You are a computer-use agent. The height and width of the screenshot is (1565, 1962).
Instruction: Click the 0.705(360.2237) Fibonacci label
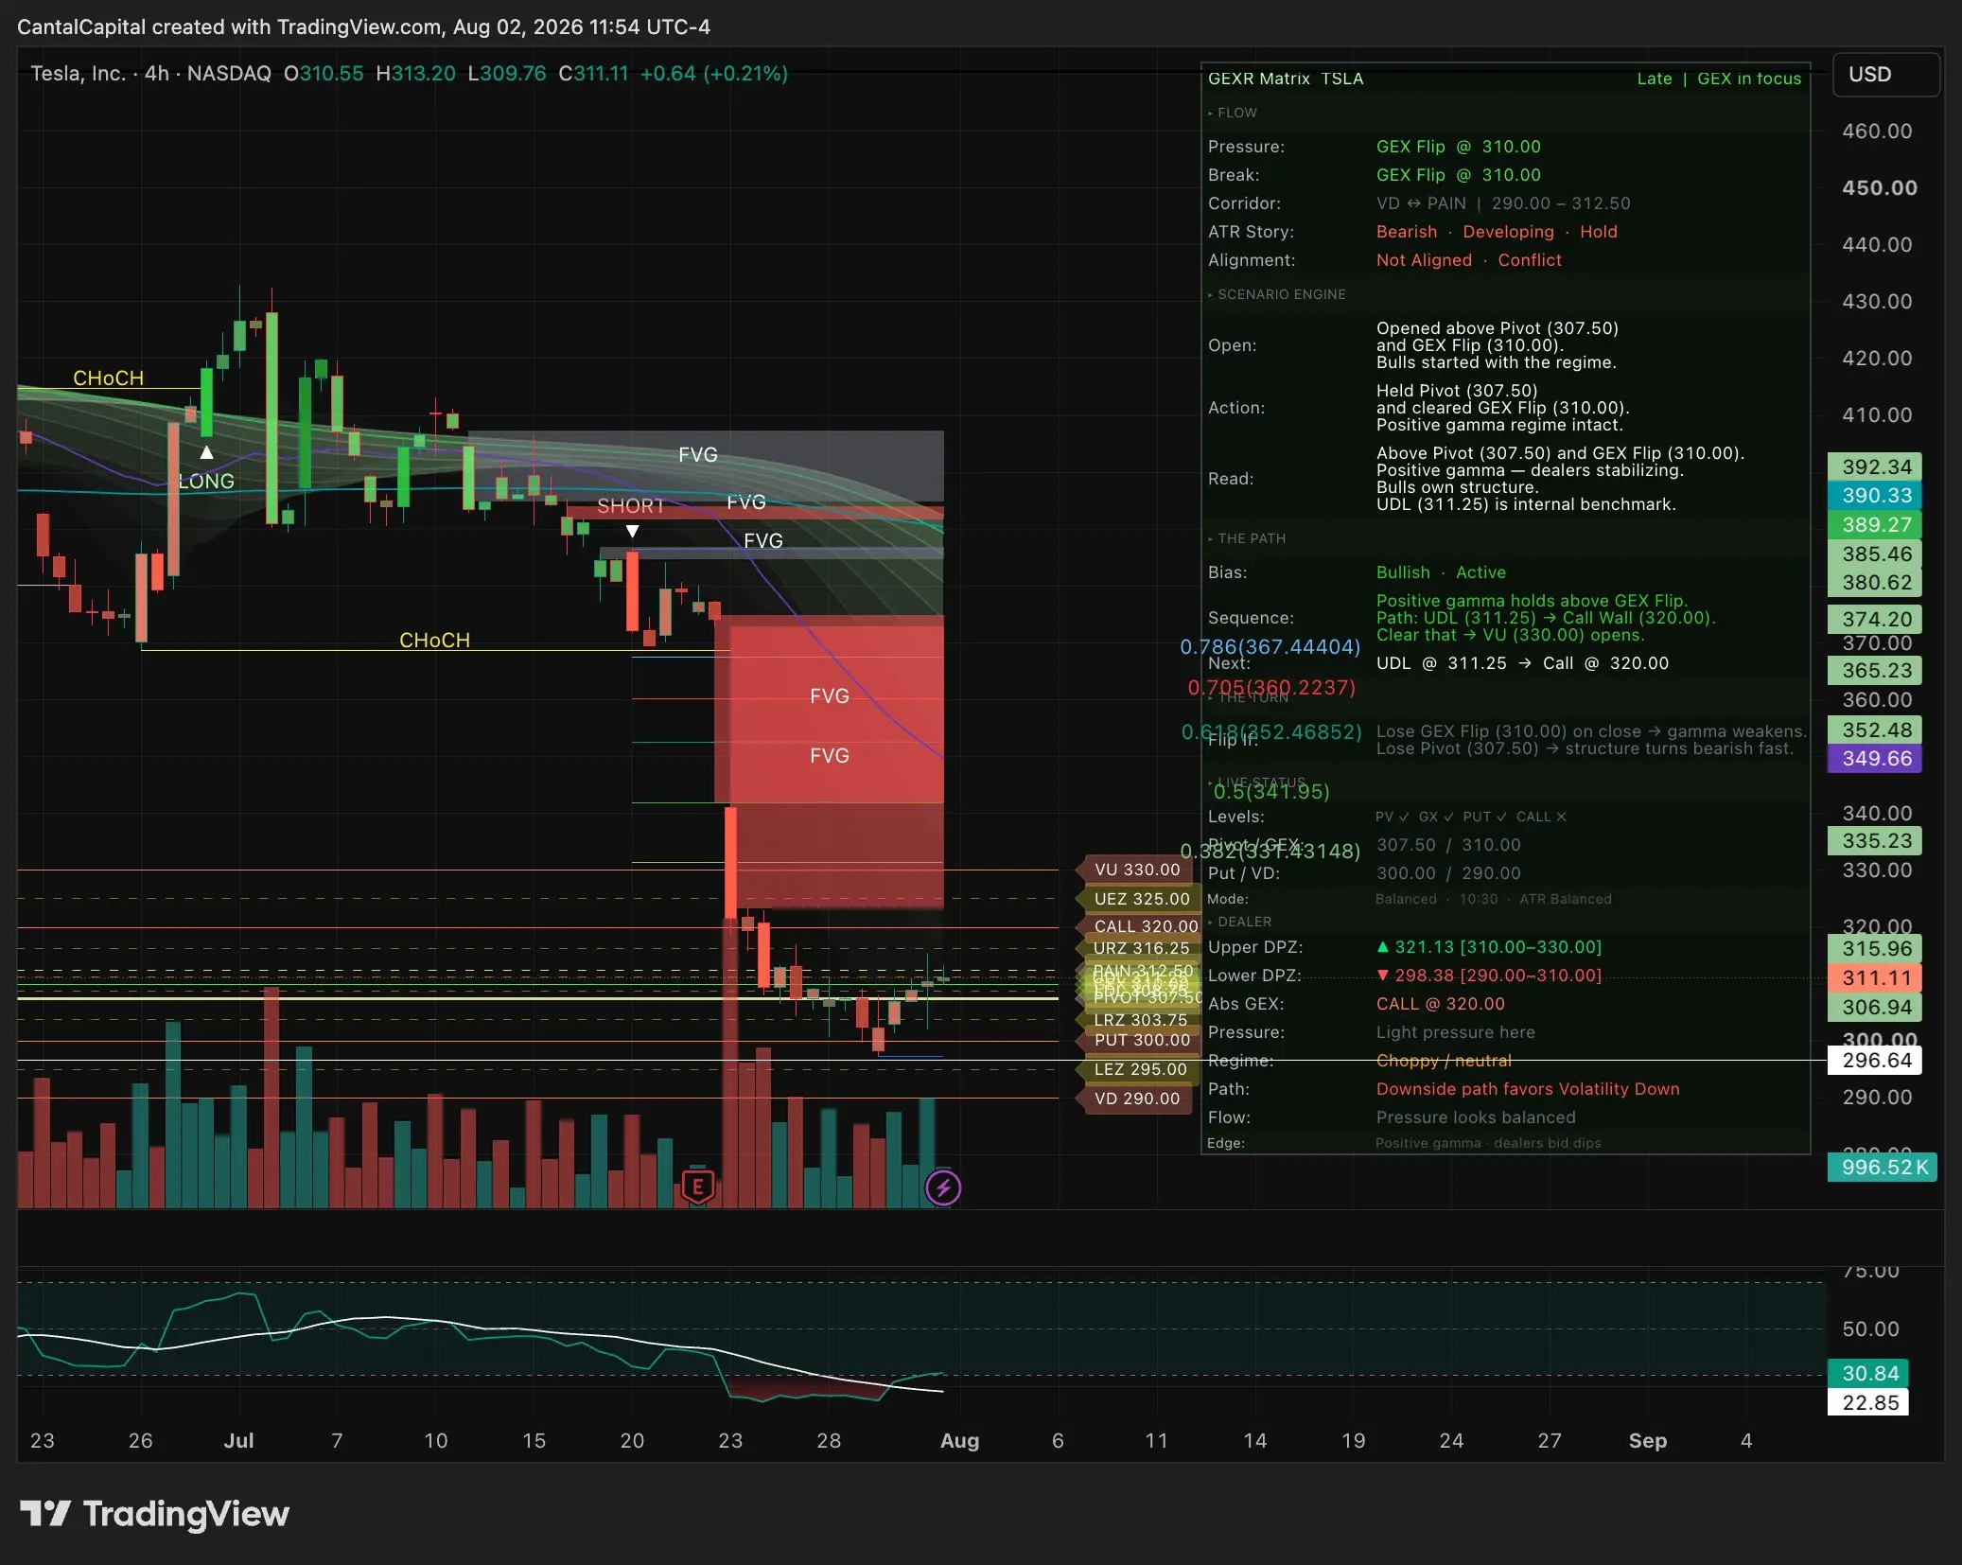pos(1271,687)
